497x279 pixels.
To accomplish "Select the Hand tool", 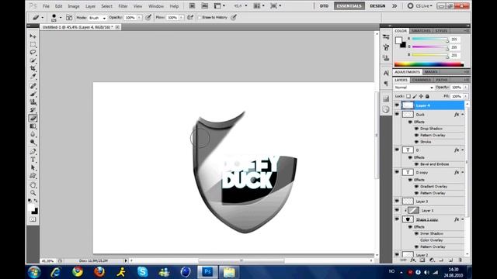I will [x=33, y=184].
